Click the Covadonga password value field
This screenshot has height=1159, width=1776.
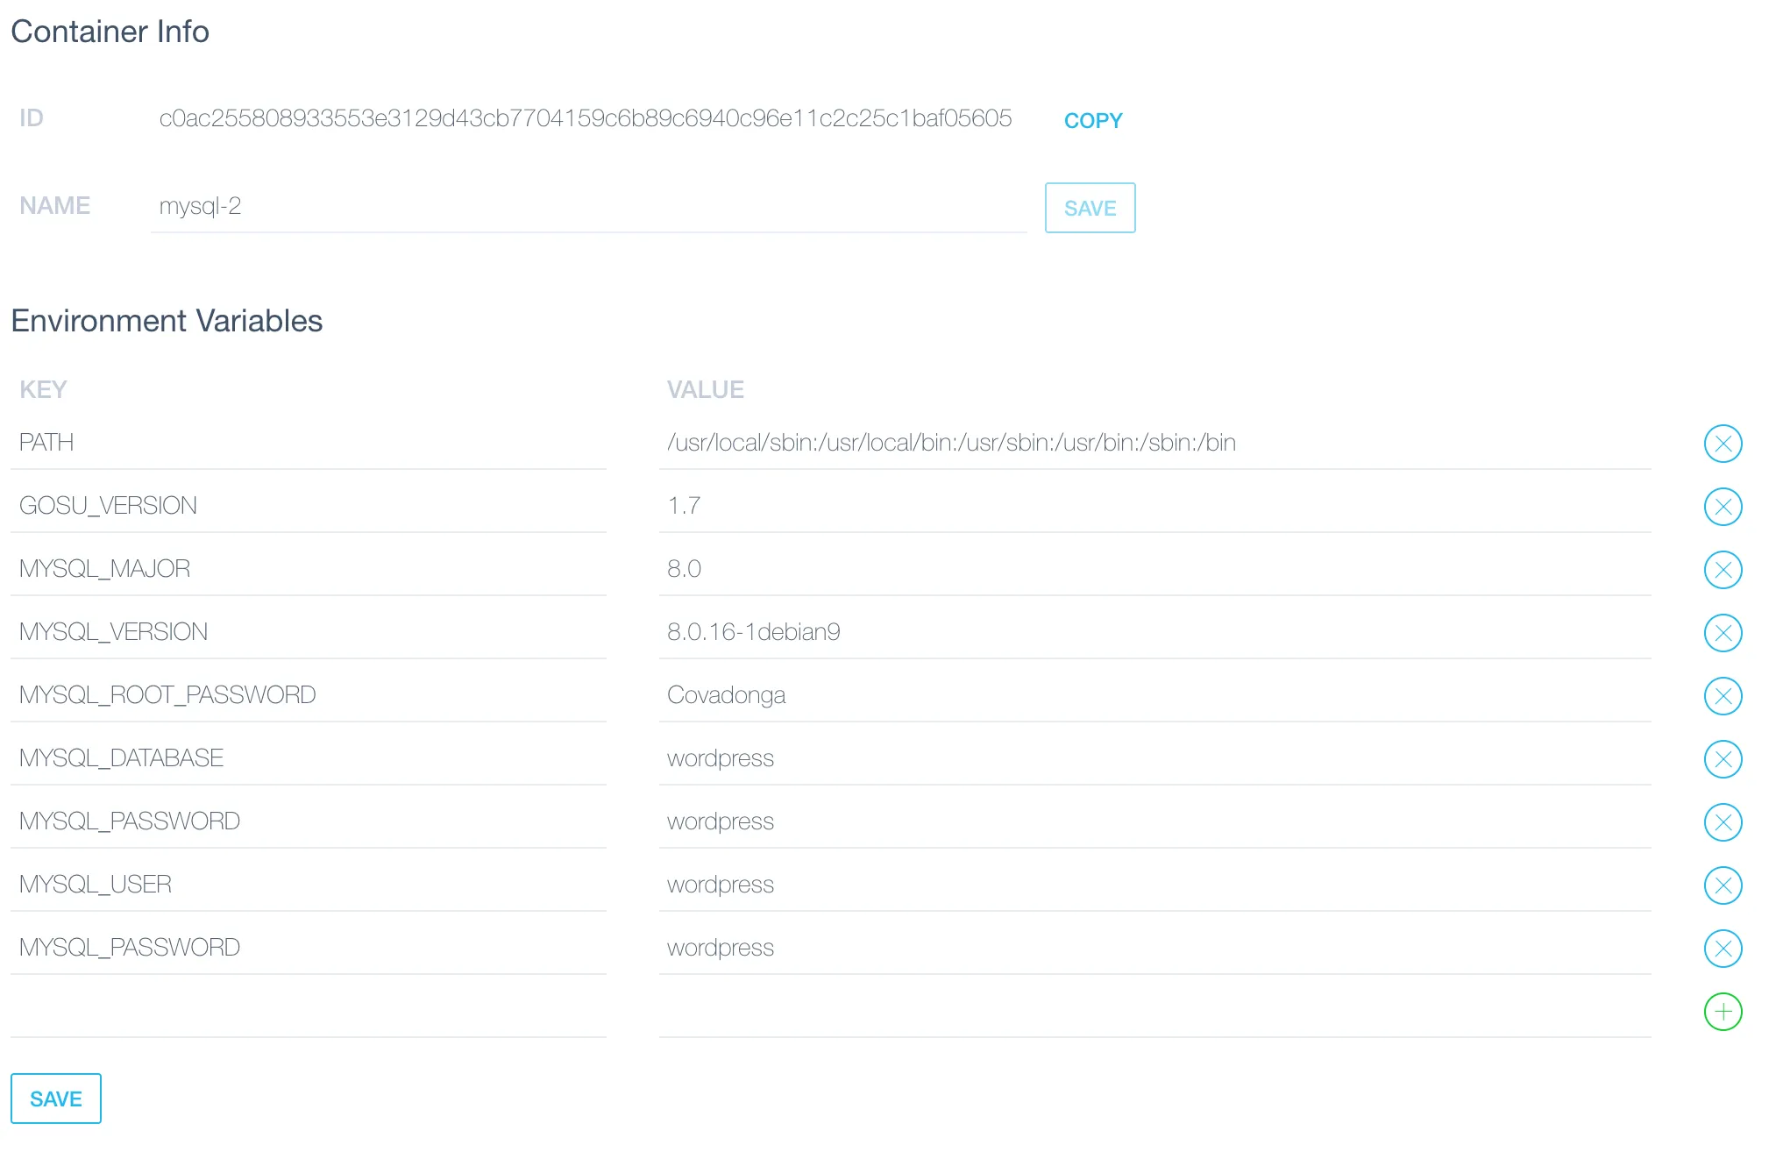coord(1154,695)
